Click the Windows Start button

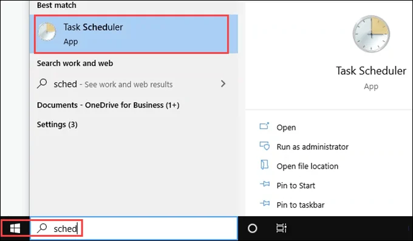click(15, 228)
